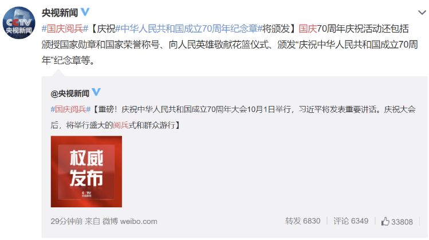The image size is (429, 240).
Task: Click the red 阅兵 keyword in quote
Action: tap(121, 125)
